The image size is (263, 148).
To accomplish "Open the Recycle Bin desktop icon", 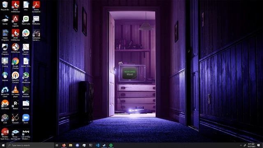I will [5, 6].
